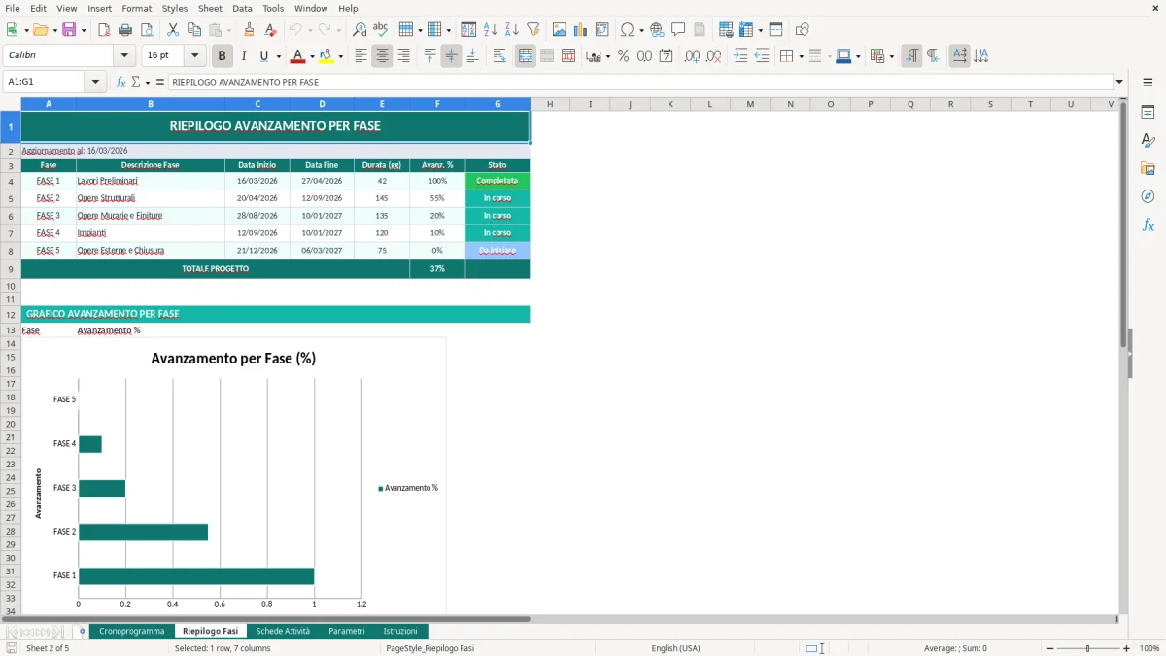
Task: Insert an image
Action: (560, 30)
